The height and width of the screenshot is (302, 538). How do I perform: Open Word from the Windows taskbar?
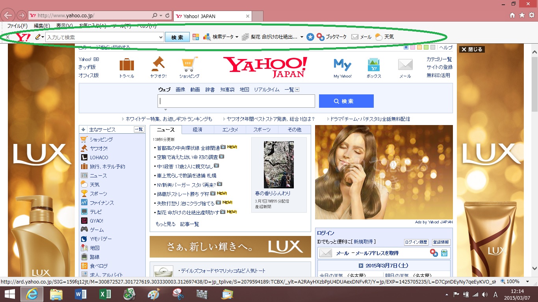pyautogui.click(x=80, y=294)
